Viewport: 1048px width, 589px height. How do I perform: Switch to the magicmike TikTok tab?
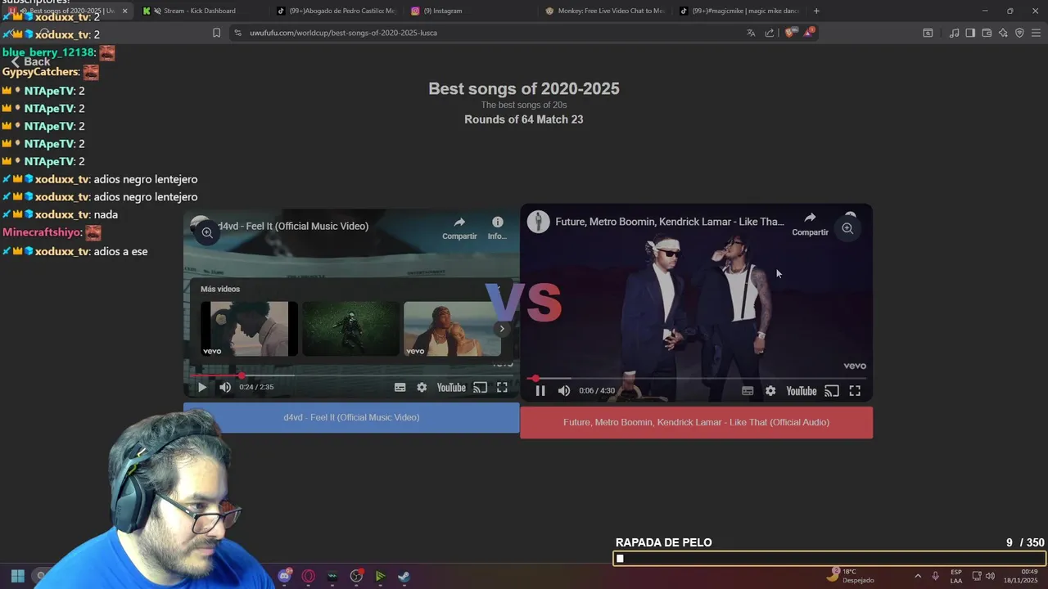click(x=739, y=11)
